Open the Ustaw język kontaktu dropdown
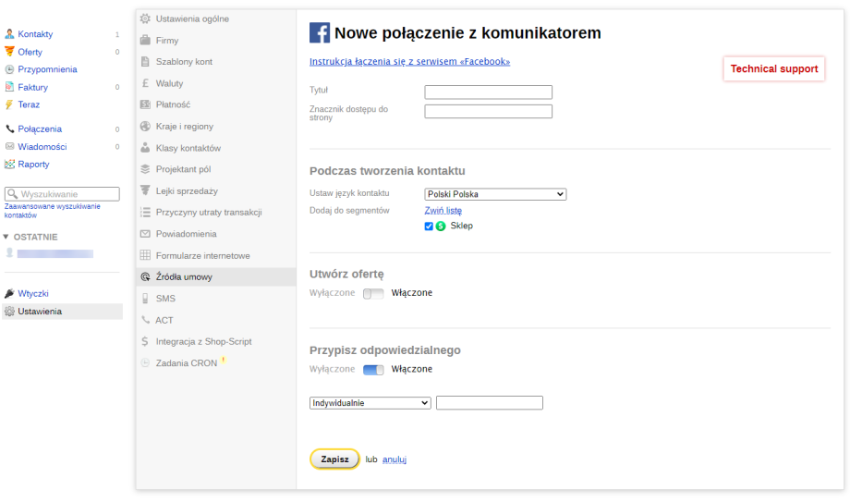Image resolution: width=850 pixels, height=502 pixels. pos(495,194)
